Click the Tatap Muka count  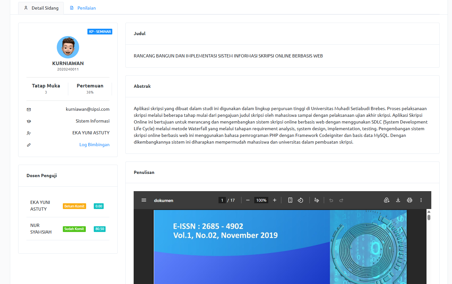pos(46,92)
